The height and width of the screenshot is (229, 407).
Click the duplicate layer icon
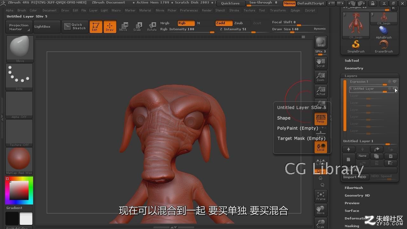point(376,156)
